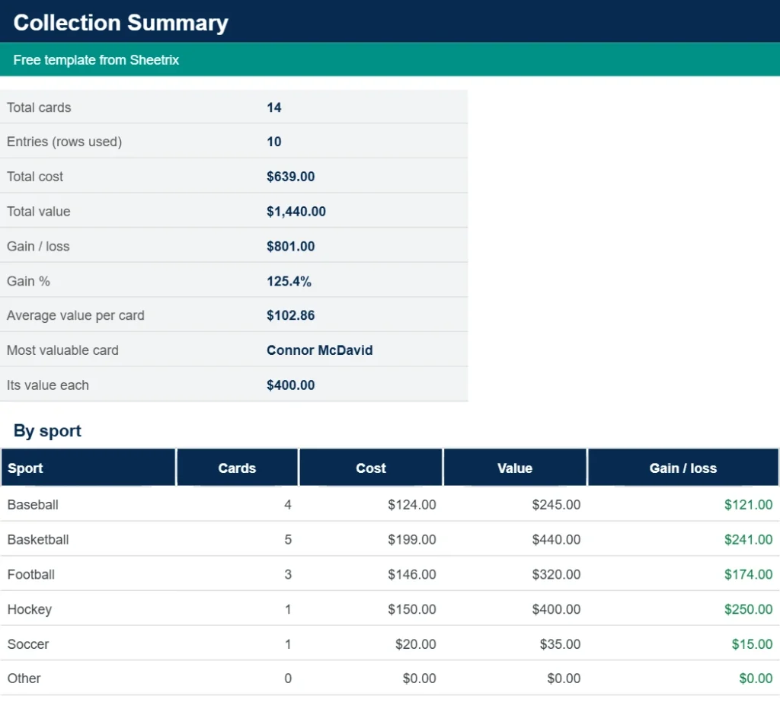This screenshot has width=780, height=709.
Task: Click Basketball card count 5
Action: pos(287,539)
